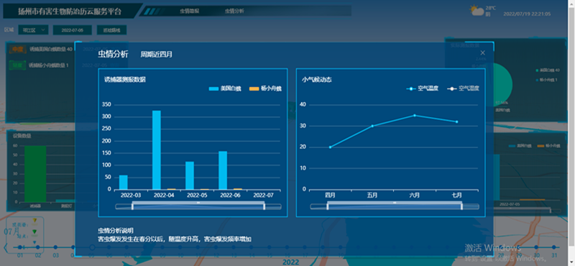Open the 区域 region dropdown
The height and width of the screenshot is (266, 575).
pos(33,30)
